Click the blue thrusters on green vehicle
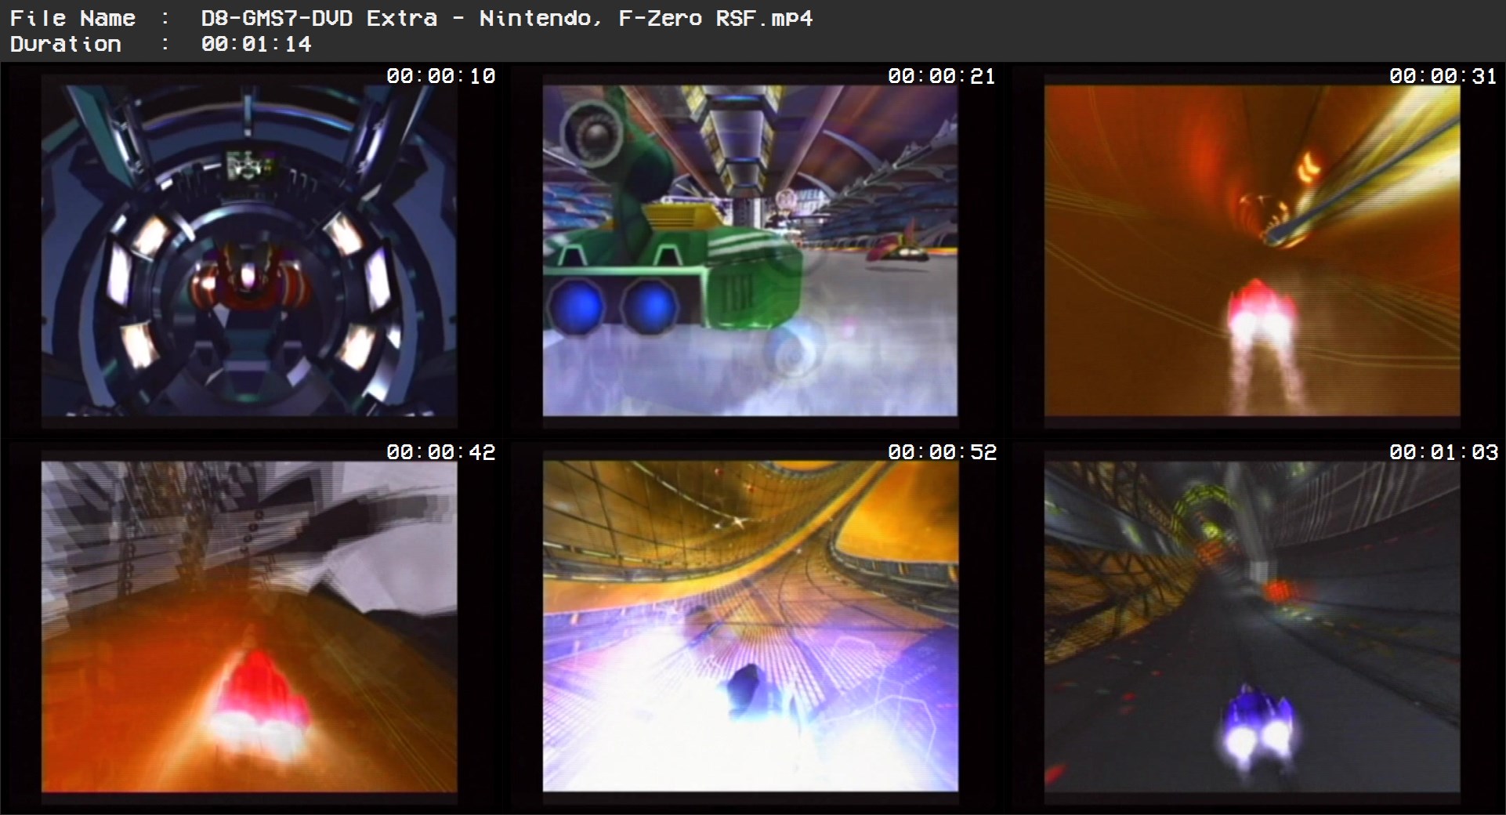Viewport: 1506px width, 815px height. [x=615, y=307]
